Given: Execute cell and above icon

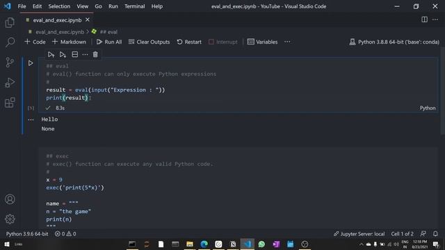Looking at the screenshot, I should (51, 54).
